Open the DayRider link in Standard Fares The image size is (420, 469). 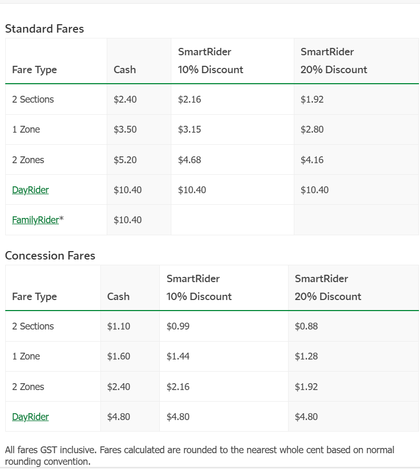coord(30,190)
